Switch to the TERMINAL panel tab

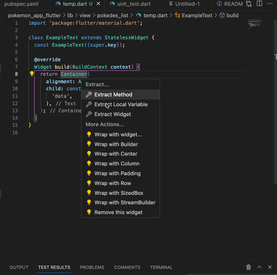pyautogui.click(x=161, y=267)
